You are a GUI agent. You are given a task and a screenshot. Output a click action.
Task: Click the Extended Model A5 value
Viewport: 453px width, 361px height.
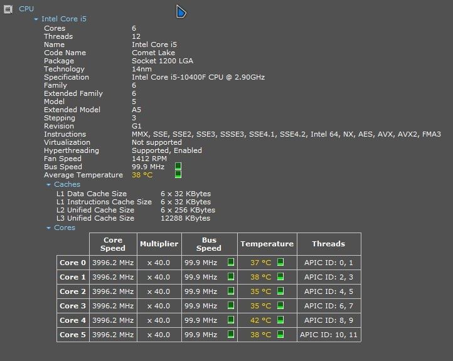point(136,110)
